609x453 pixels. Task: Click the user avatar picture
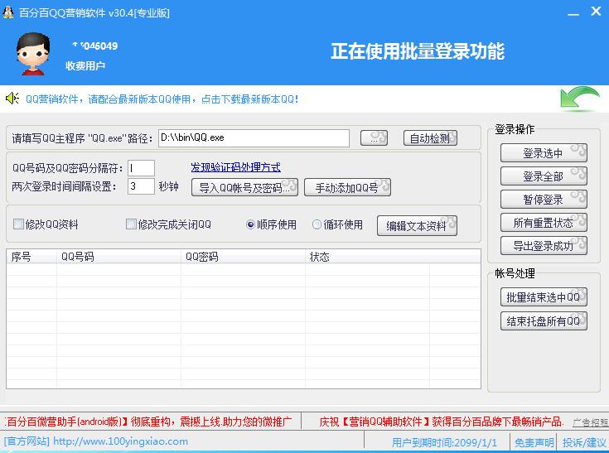(x=32, y=54)
